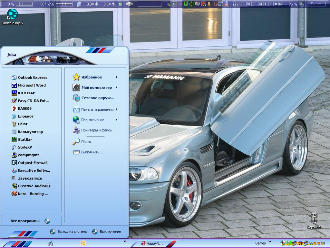Launch Executive Software entry
This screenshot has width=330, height=248.
[31, 170]
